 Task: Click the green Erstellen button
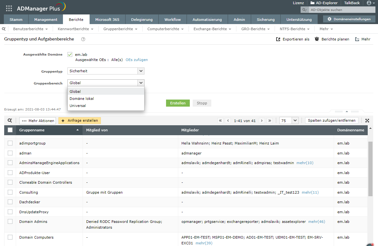[x=178, y=103]
